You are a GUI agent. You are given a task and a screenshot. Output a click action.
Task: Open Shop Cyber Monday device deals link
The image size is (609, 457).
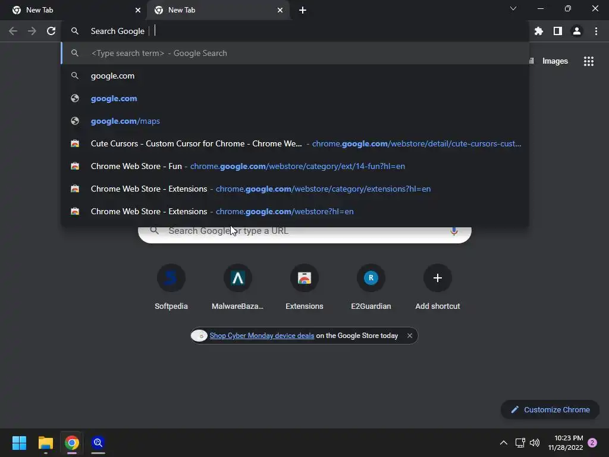point(262,336)
